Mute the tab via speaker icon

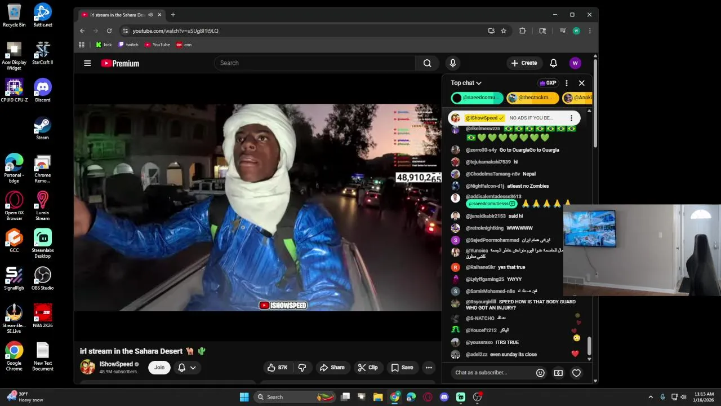coord(150,15)
